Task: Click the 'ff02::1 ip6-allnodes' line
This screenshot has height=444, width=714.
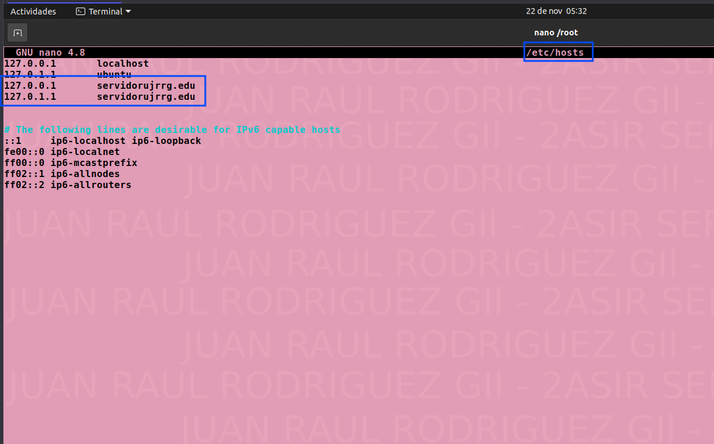Action: (62, 174)
